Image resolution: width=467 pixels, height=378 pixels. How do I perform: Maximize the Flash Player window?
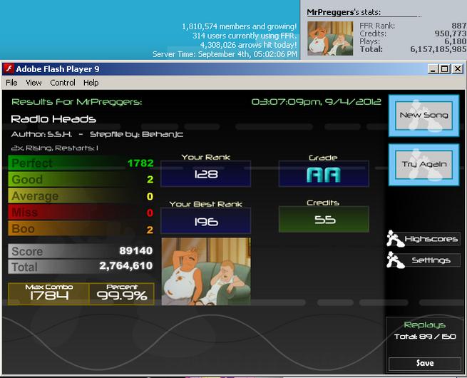(445, 69)
